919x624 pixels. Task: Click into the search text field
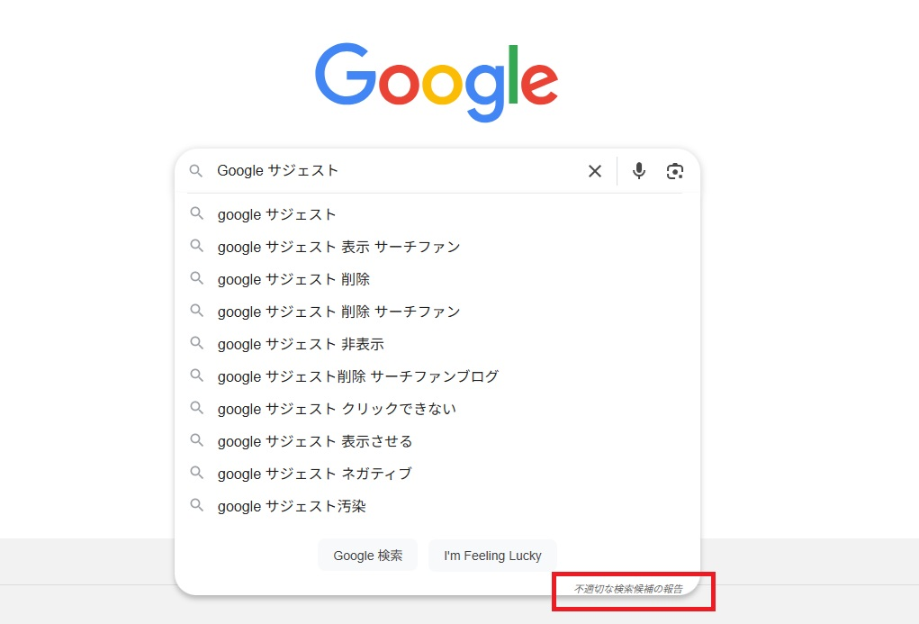click(x=396, y=171)
